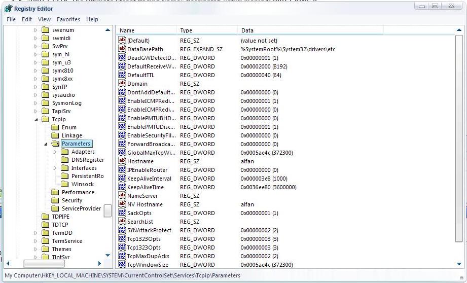Select the DeadGWDetectD... value
This screenshot has width=467, height=283.
(x=152, y=58)
